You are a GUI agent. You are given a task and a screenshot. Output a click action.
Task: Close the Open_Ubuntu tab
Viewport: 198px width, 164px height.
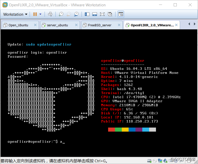click(35, 25)
